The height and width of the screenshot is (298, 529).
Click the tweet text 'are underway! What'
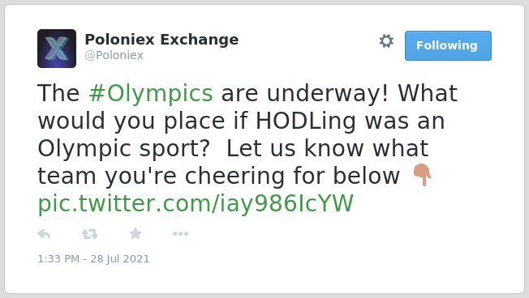[339, 93]
